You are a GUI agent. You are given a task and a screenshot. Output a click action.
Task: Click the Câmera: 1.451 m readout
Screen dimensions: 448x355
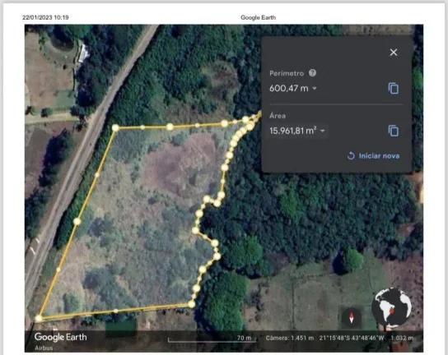click(289, 338)
